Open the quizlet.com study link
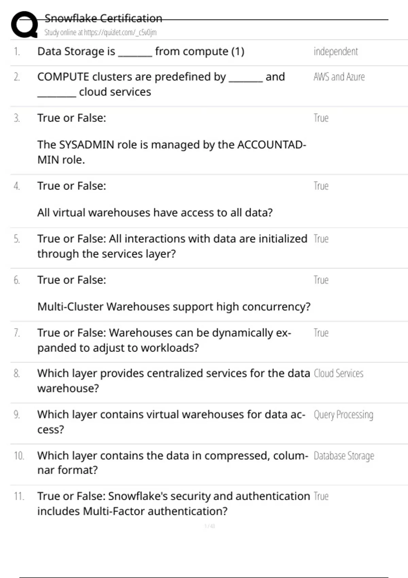The image size is (408, 578). 100,33
